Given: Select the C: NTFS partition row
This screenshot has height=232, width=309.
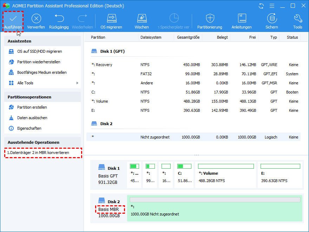Looking at the screenshot, I should 193,92.
